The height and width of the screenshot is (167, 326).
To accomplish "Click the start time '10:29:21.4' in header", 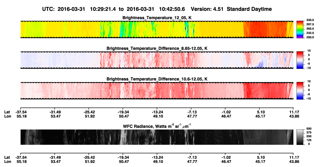I will pos(103,9).
